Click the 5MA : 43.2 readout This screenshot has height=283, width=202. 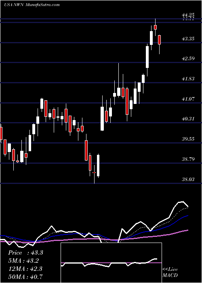point(23,261)
